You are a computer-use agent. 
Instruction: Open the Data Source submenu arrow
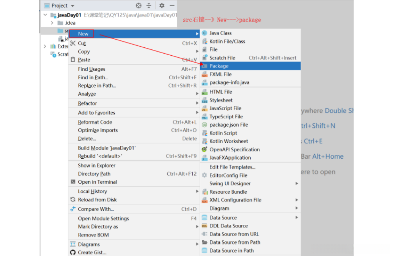coord(296,217)
